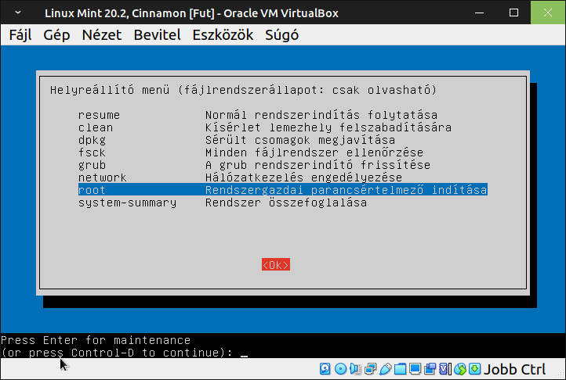Click the virtual display status icon
The image size is (566, 380).
coord(415,369)
